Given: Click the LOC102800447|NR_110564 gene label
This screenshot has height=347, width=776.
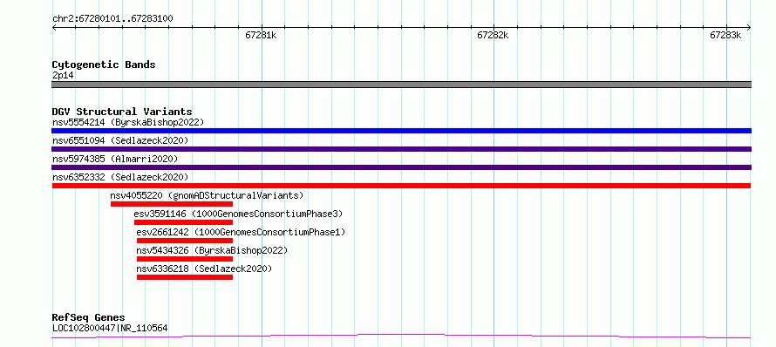Looking at the screenshot, I should [x=110, y=328].
